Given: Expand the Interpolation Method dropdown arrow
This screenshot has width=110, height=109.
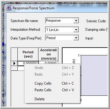Looking at the screenshot, I should pyautogui.click(x=76, y=30).
